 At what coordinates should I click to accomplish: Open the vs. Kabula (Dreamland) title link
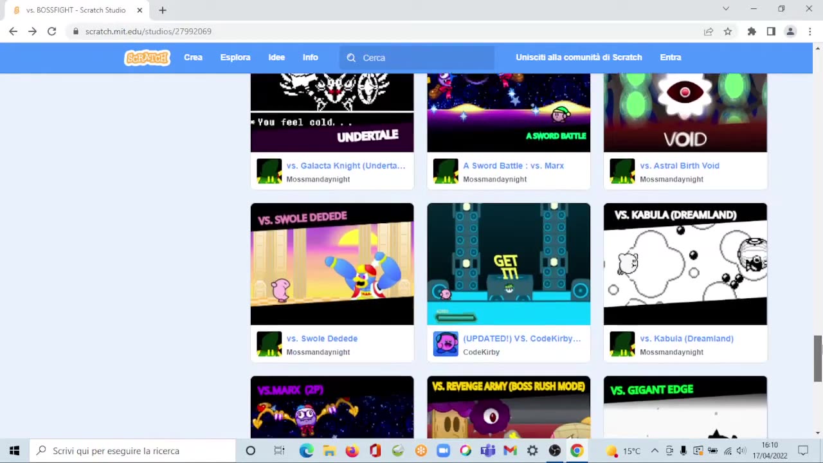[x=687, y=339]
